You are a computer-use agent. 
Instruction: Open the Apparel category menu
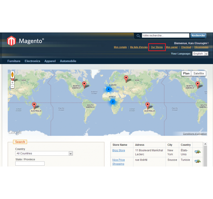coord(50,61)
